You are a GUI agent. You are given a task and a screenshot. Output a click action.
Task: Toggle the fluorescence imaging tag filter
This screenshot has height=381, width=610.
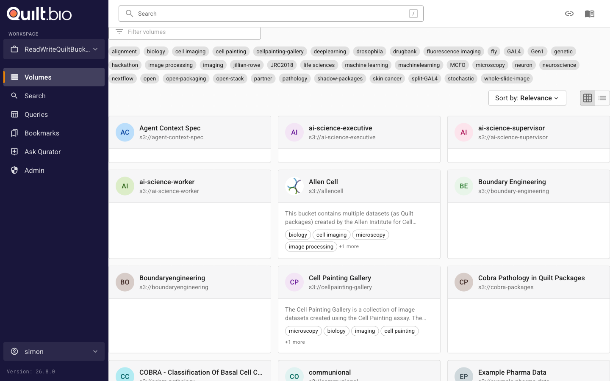454,51
